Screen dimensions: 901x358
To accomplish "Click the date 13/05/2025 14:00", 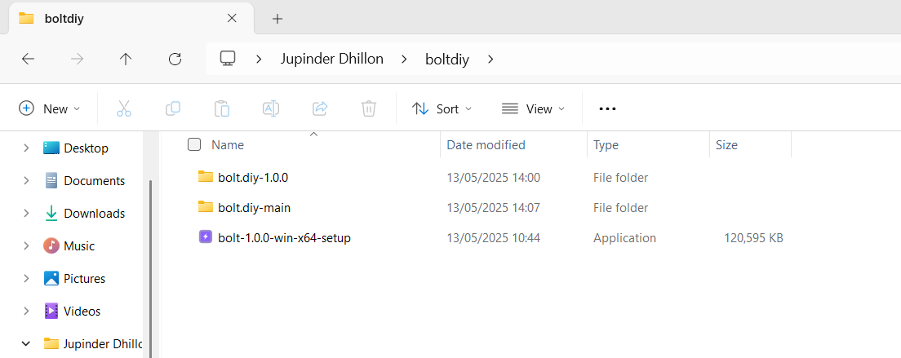I will click(494, 177).
